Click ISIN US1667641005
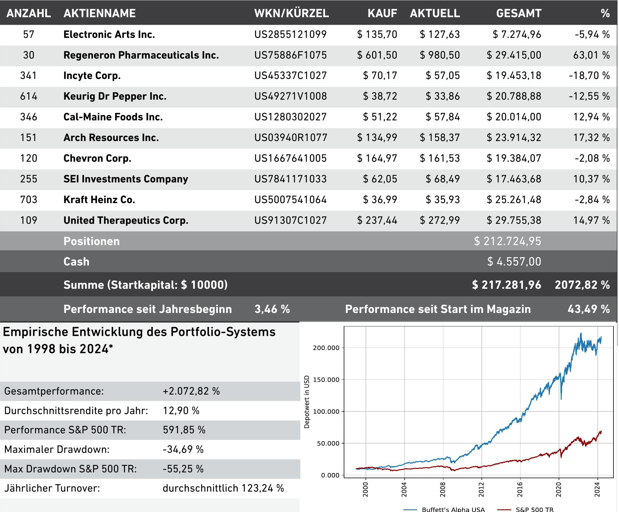This screenshot has height=512, width=619. (x=291, y=158)
